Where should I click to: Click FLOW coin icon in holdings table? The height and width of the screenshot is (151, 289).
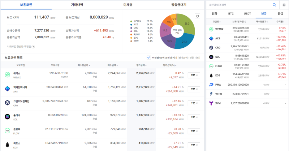[7, 131]
